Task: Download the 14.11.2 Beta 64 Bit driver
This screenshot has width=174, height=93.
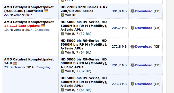Action: point(144,47)
